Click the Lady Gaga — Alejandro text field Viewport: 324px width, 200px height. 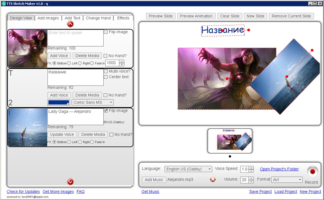(x=75, y=116)
